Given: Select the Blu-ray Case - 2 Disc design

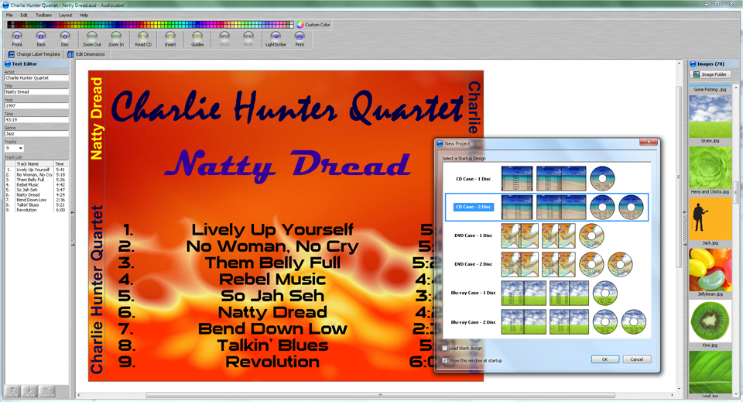Looking at the screenshot, I should [546, 322].
